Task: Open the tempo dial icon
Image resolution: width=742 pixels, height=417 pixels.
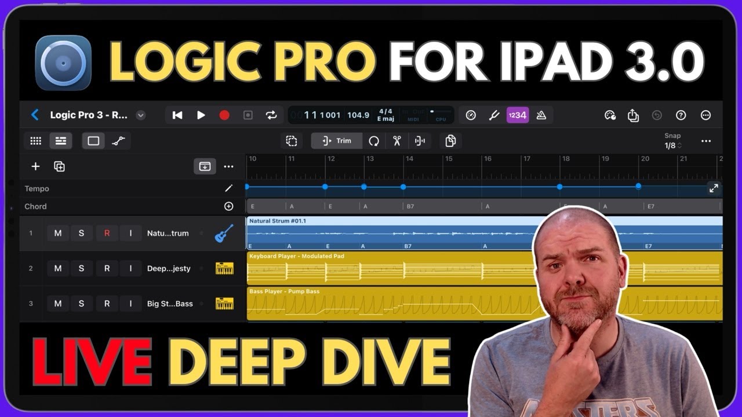Action: click(471, 115)
